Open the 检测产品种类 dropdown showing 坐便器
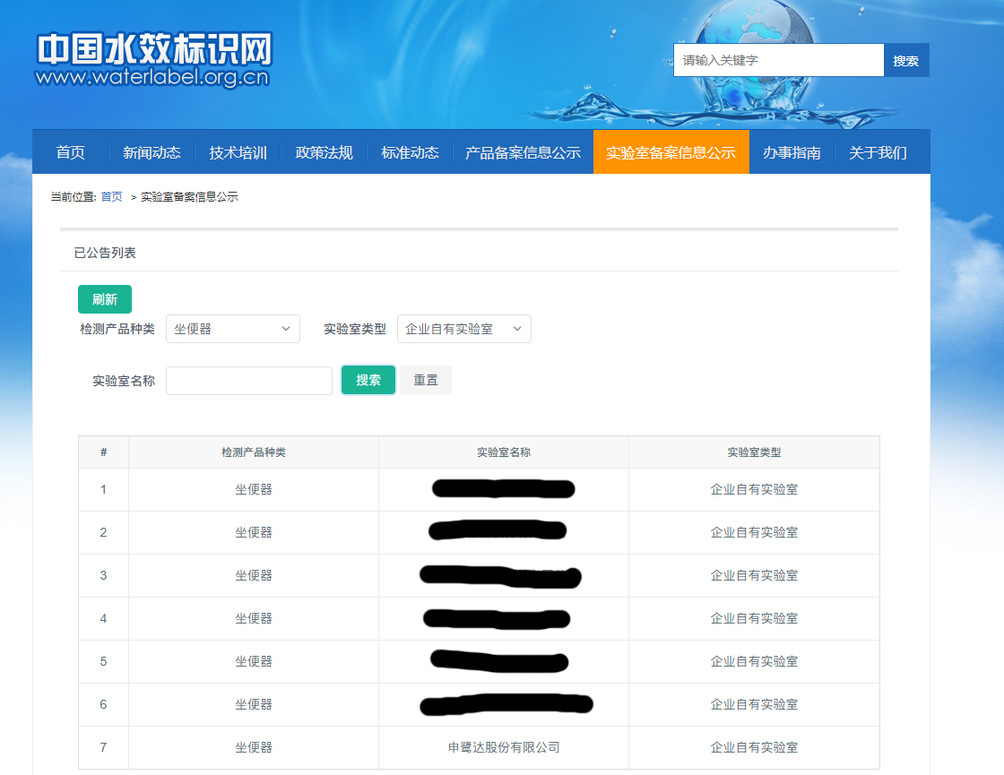The image size is (1004, 775). pyautogui.click(x=232, y=329)
